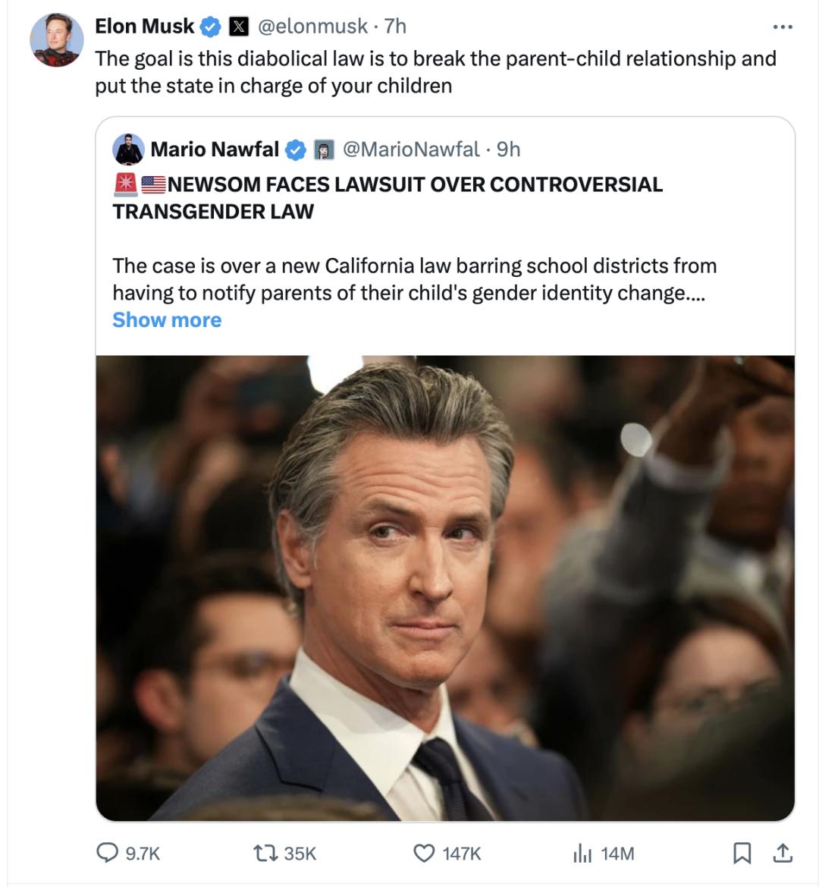This screenshot has height=887, width=819.
Task: Click the reply comment icon
Action: pyautogui.click(x=107, y=853)
